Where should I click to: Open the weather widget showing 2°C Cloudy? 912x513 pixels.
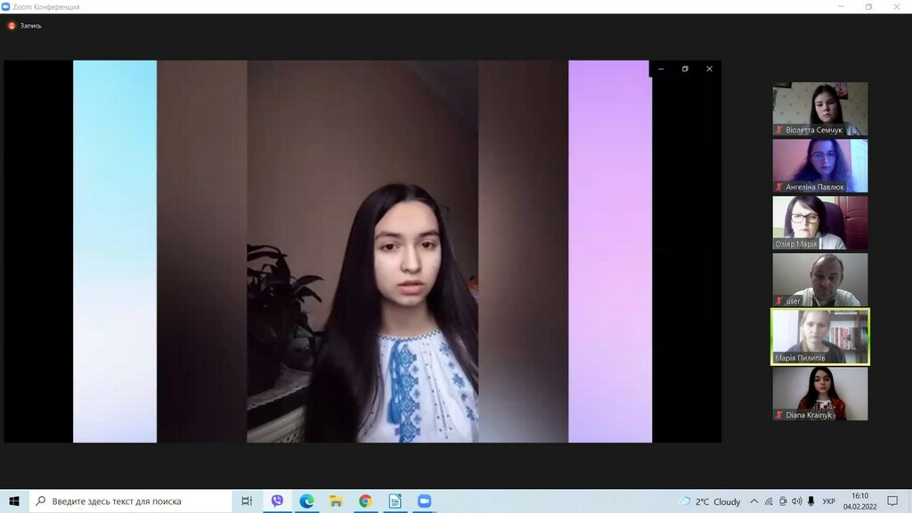pos(709,501)
